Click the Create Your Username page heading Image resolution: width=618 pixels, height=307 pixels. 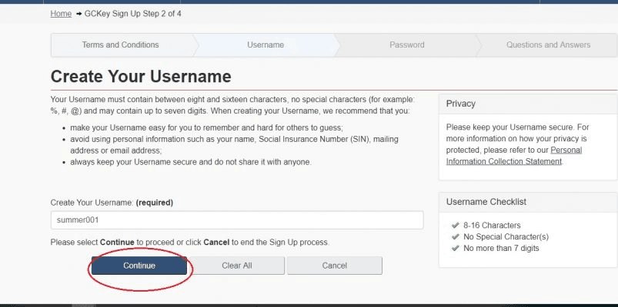141,77
